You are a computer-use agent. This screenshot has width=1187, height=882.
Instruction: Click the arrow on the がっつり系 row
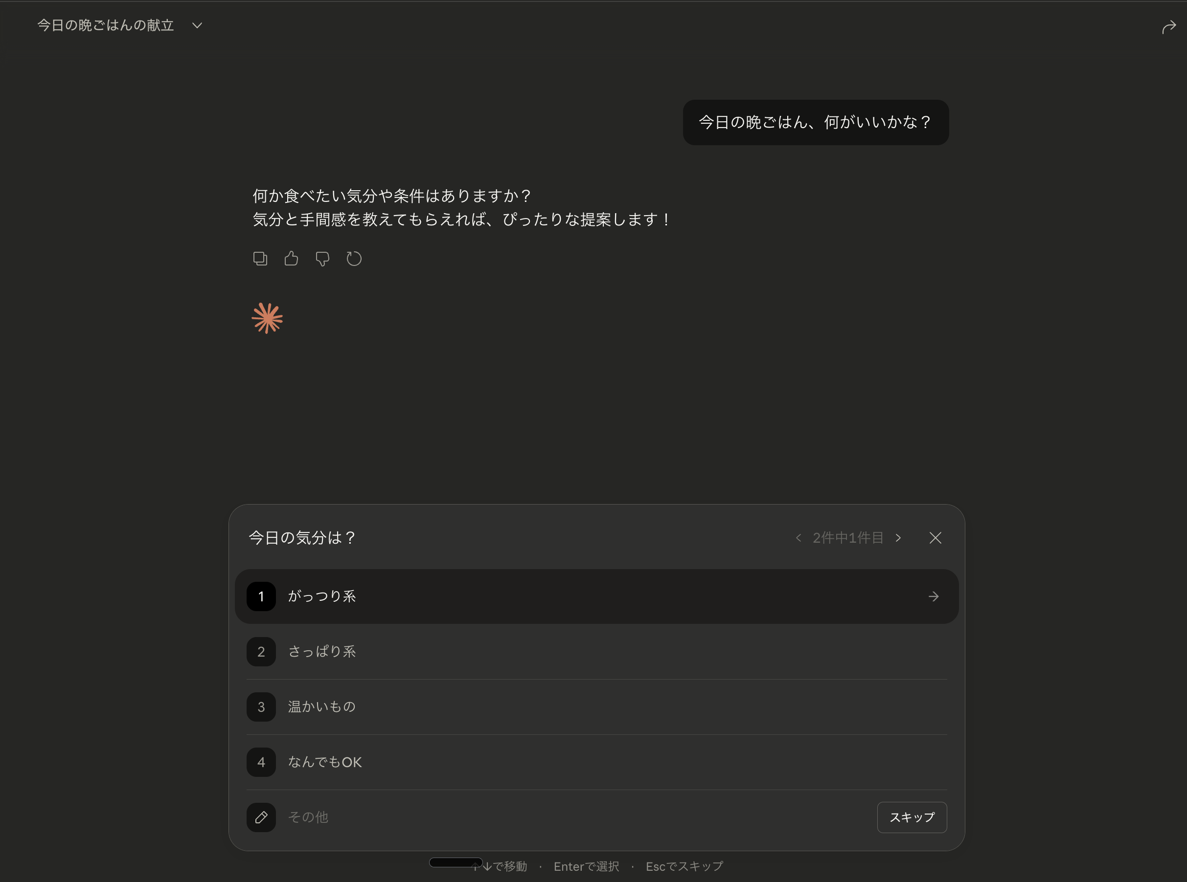click(933, 596)
